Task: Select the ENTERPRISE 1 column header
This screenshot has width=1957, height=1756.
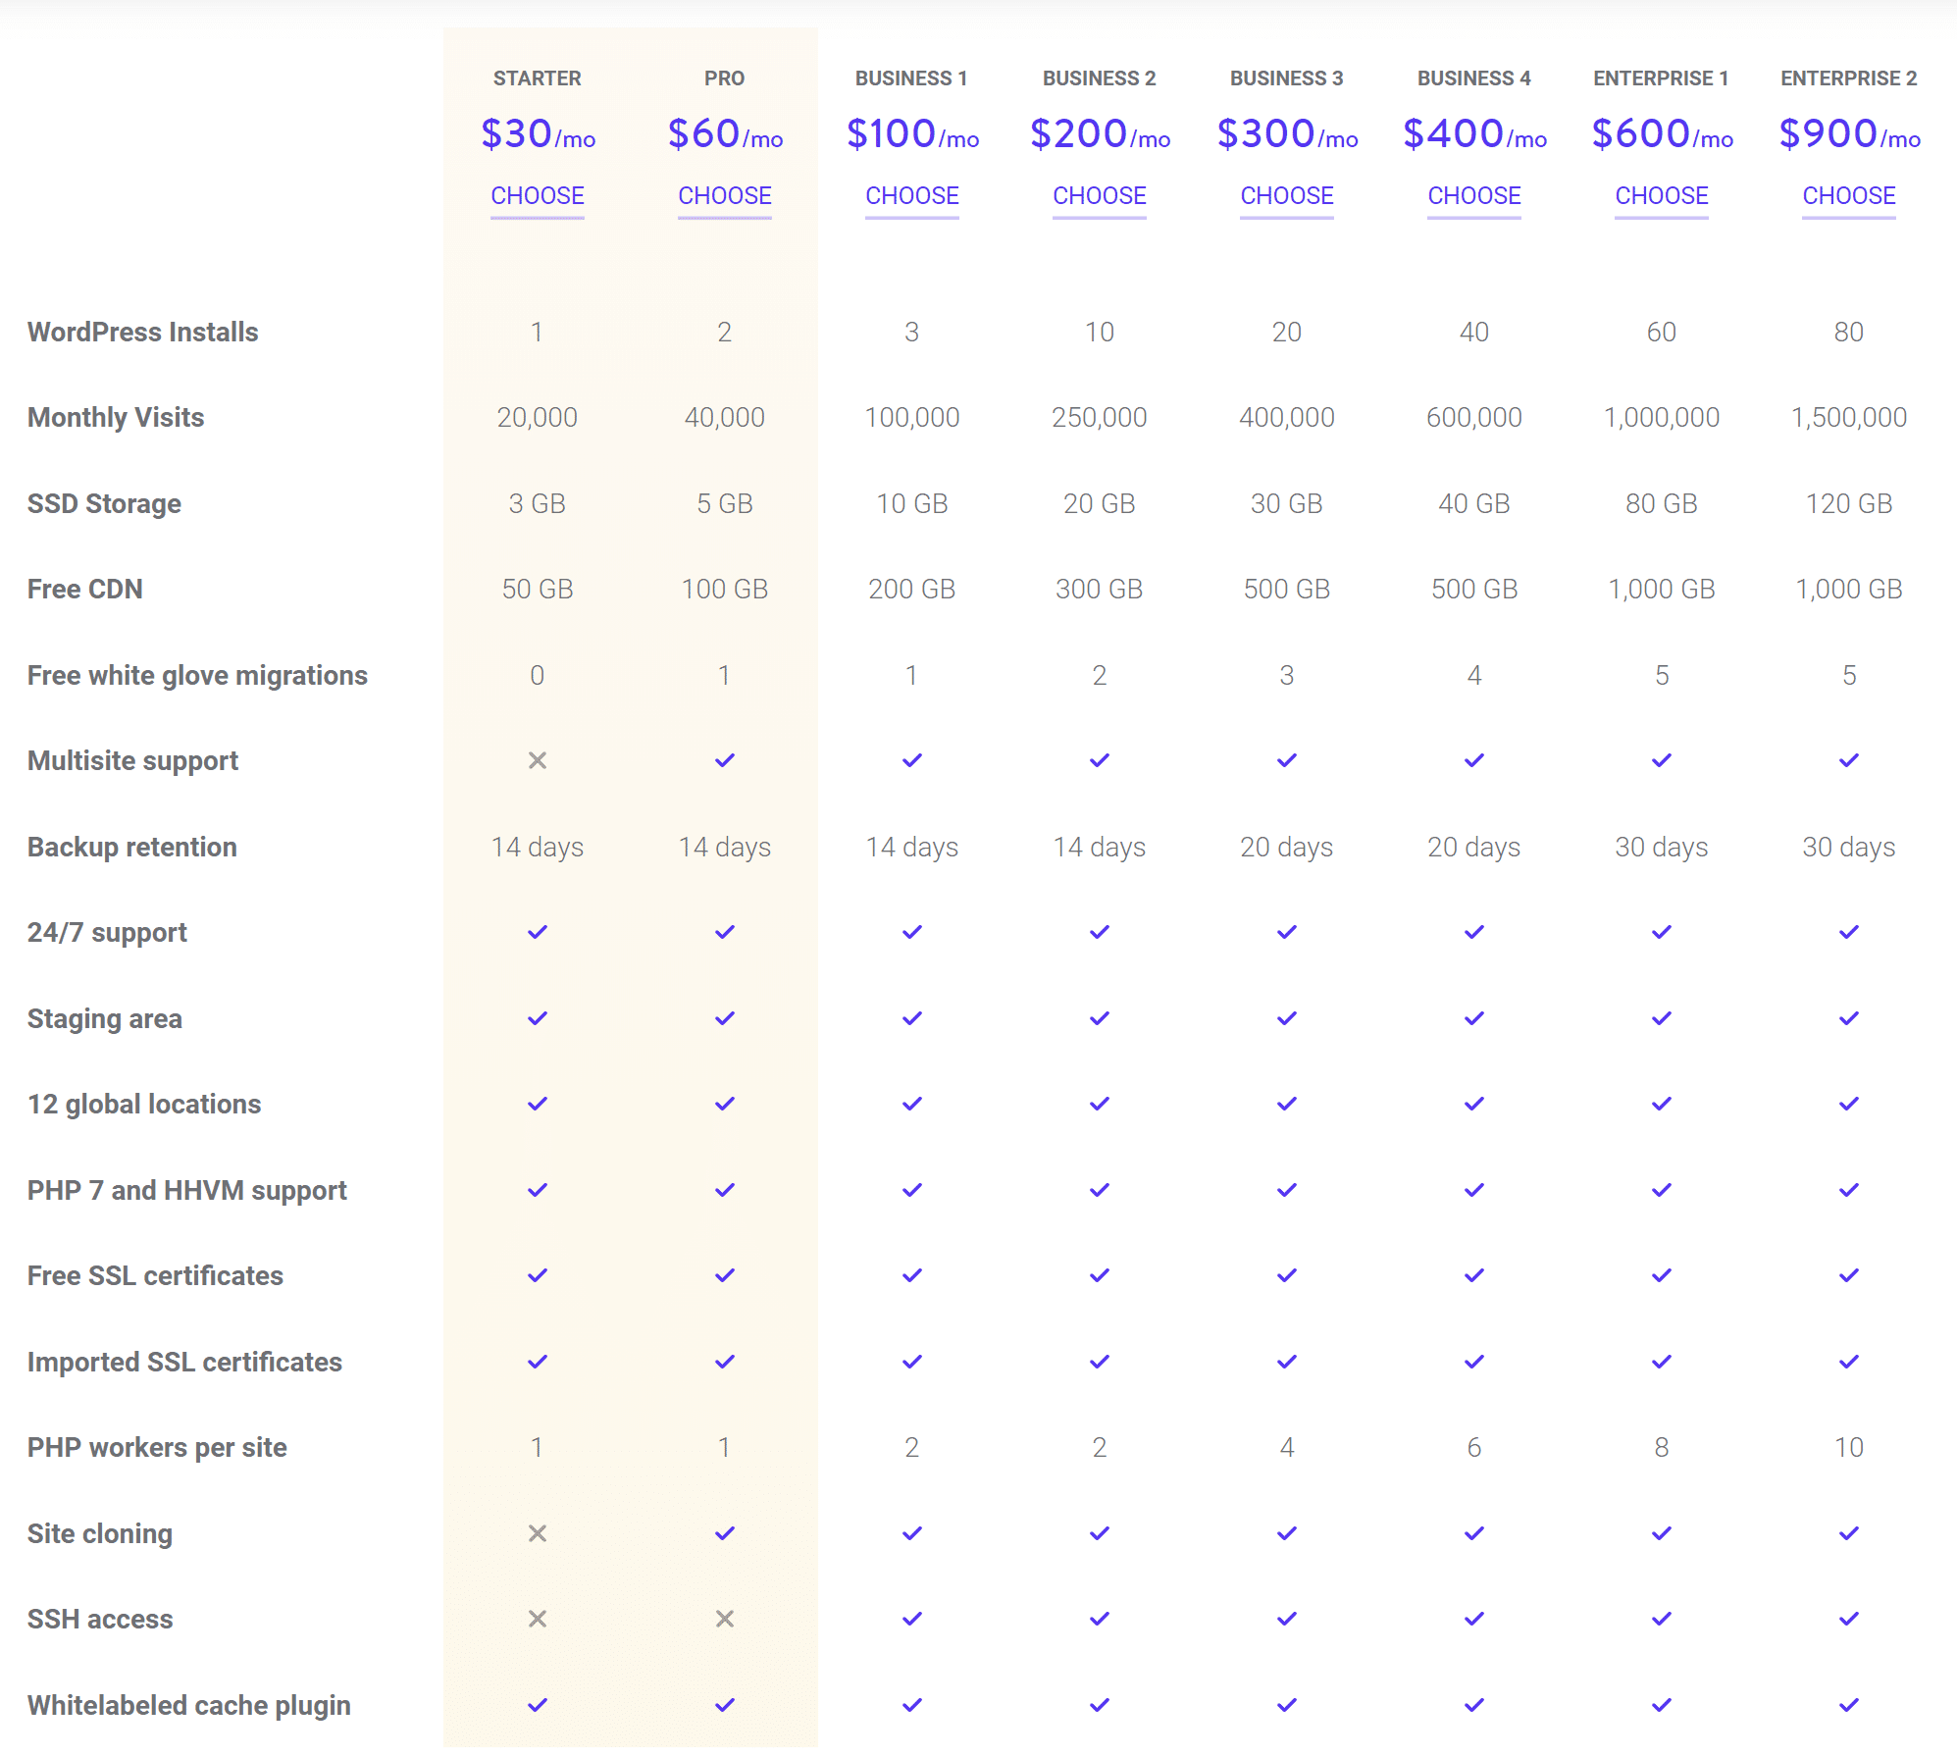Action: [x=1660, y=77]
